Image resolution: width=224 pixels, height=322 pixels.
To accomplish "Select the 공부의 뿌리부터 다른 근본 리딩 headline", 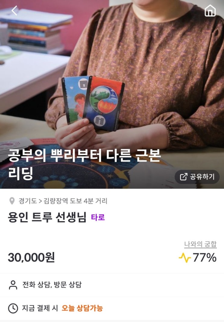I will click(x=84, y=164).
